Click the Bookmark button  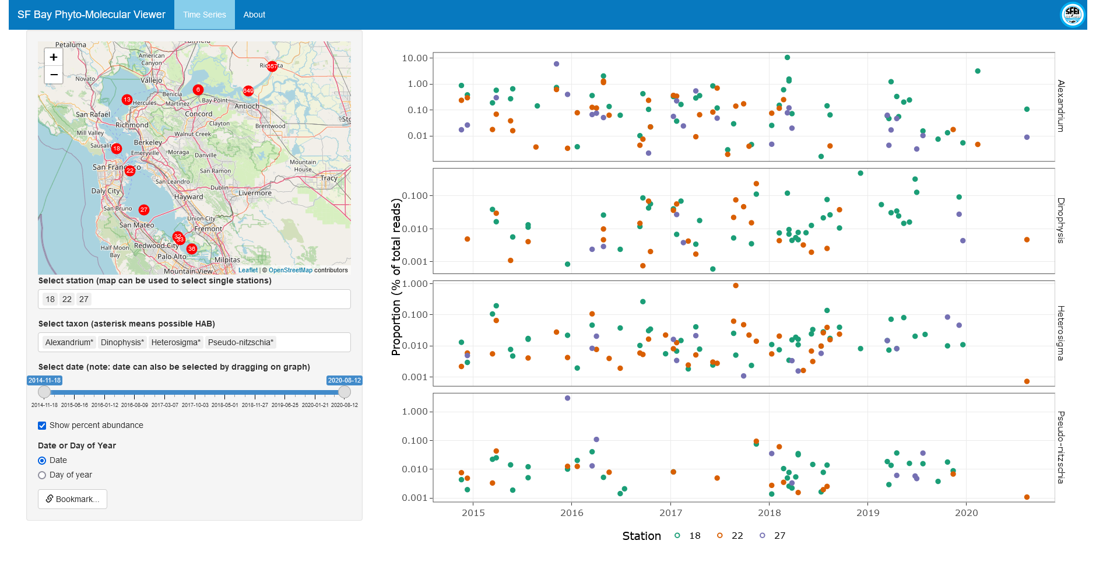(73, 499)
